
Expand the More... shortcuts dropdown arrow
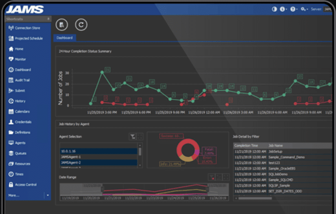click(48, 195)
